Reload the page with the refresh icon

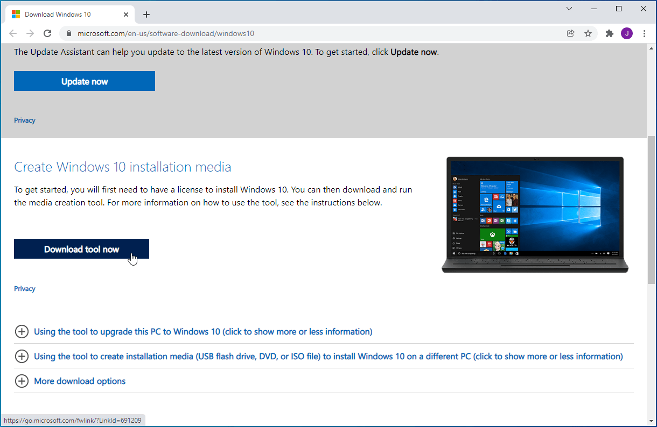[47, 33]
